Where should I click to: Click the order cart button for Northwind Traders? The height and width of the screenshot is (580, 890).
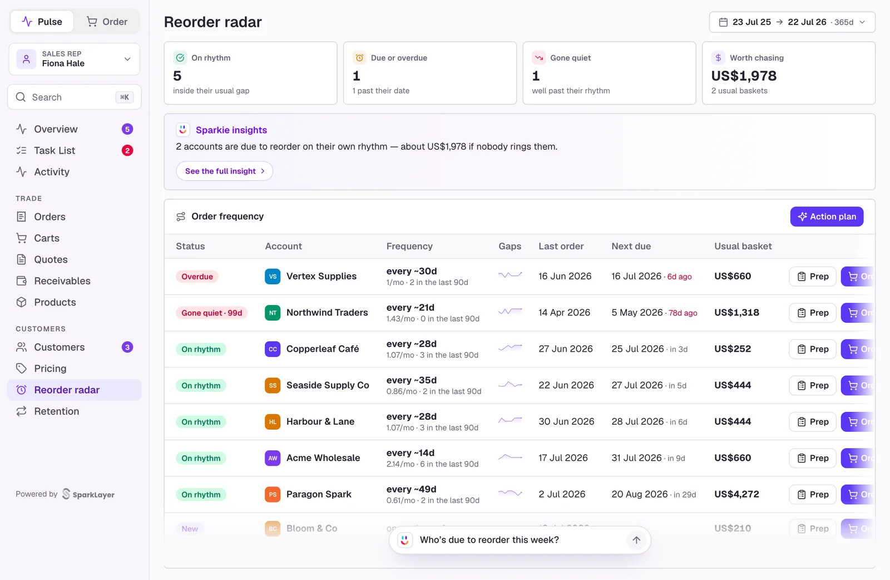857,313
